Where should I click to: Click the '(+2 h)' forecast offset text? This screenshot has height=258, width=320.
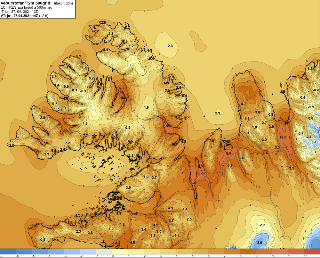[44, 16]
